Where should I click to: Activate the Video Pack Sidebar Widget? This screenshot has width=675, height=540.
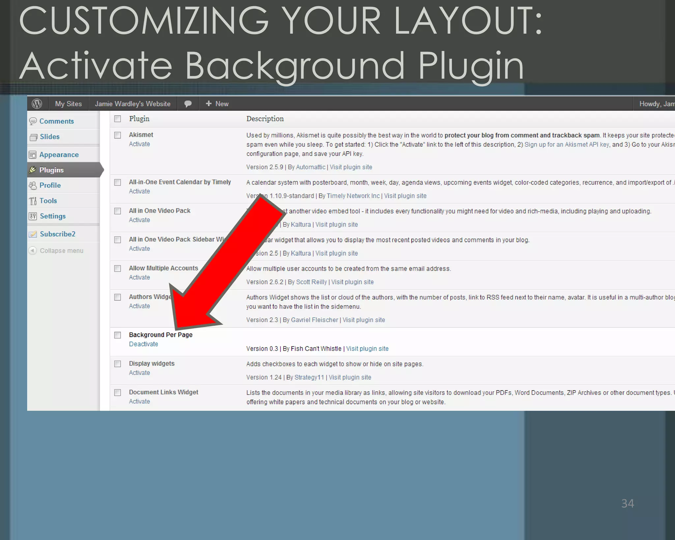[139, 249]
